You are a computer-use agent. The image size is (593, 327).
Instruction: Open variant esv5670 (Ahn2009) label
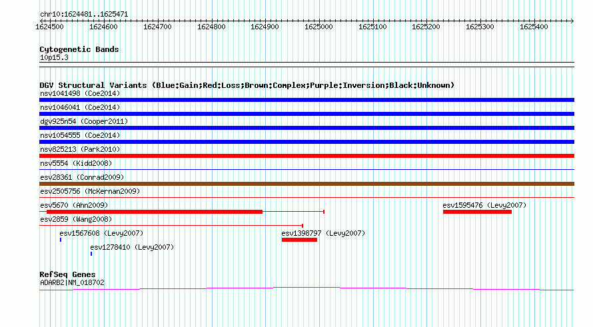coord(74,205)
